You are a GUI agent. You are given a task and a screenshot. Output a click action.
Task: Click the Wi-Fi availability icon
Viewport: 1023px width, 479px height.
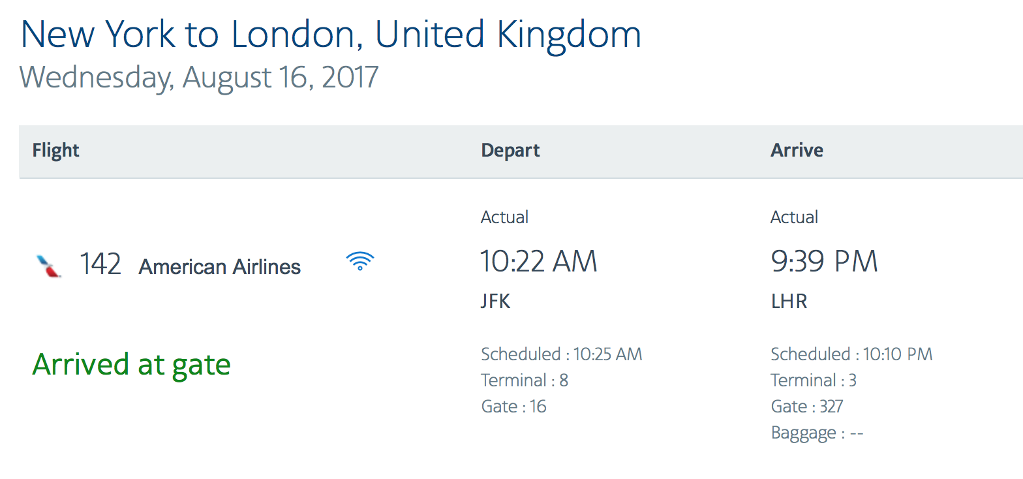click(360, 261)
